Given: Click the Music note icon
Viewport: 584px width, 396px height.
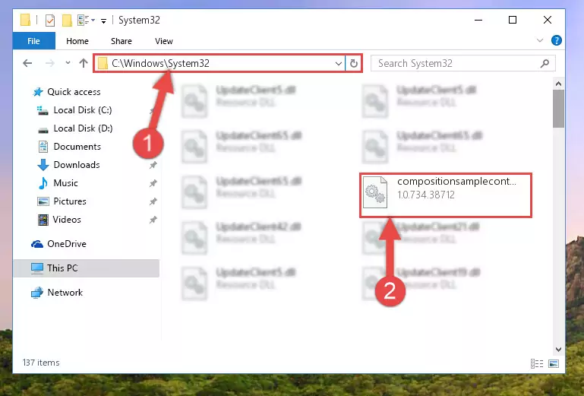Looking at the screenshot, I should coord(43,183).
